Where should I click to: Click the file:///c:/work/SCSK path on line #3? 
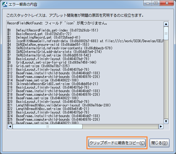tap(134, 41)
